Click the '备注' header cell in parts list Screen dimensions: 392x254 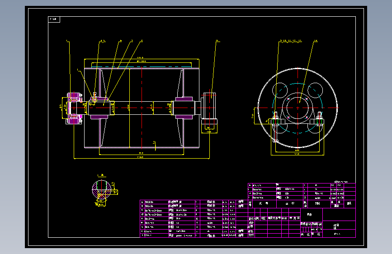(349, 203)
